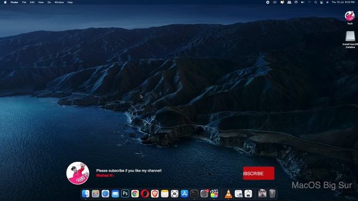
Task: Open the App Store from Dock
Action: click(x=184, y=194)
